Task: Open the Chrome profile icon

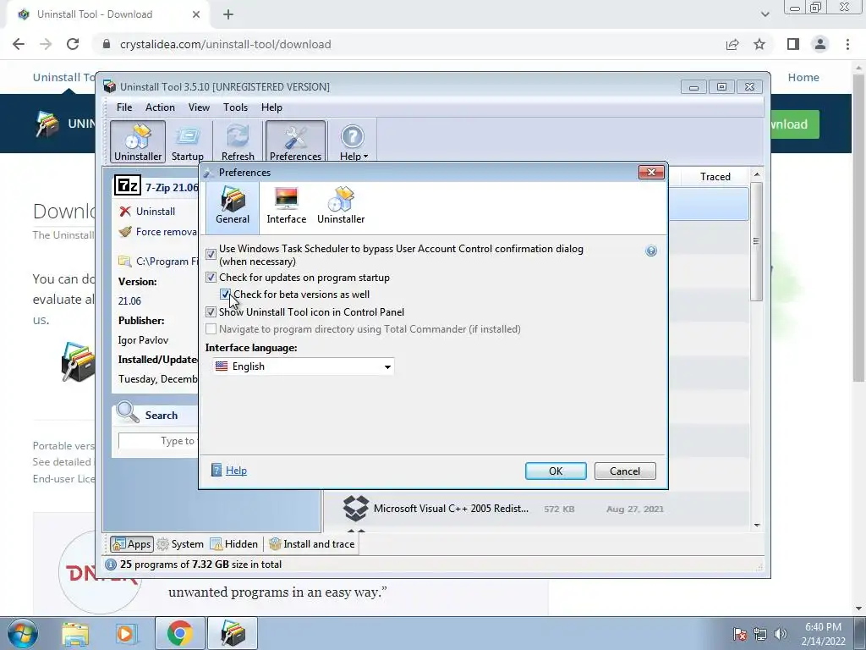Action: [x=820, y=44]
